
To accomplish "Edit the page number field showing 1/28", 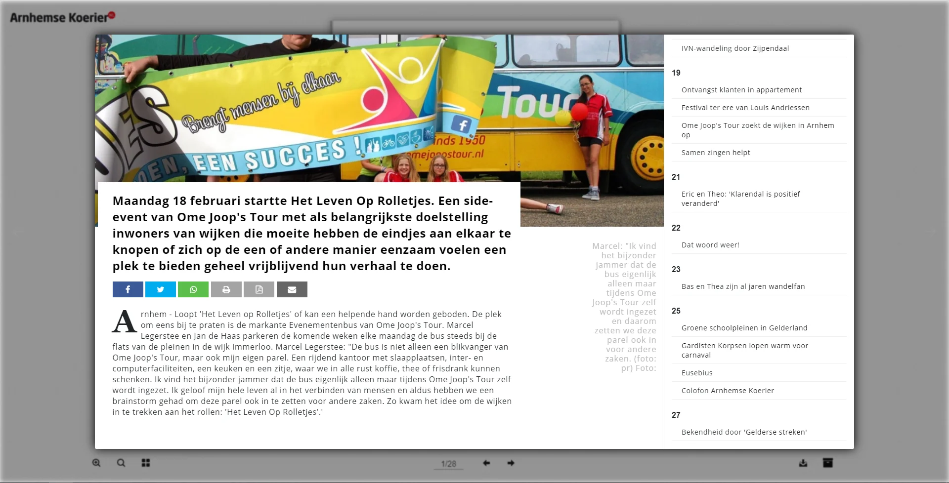I will coord(448,463).
